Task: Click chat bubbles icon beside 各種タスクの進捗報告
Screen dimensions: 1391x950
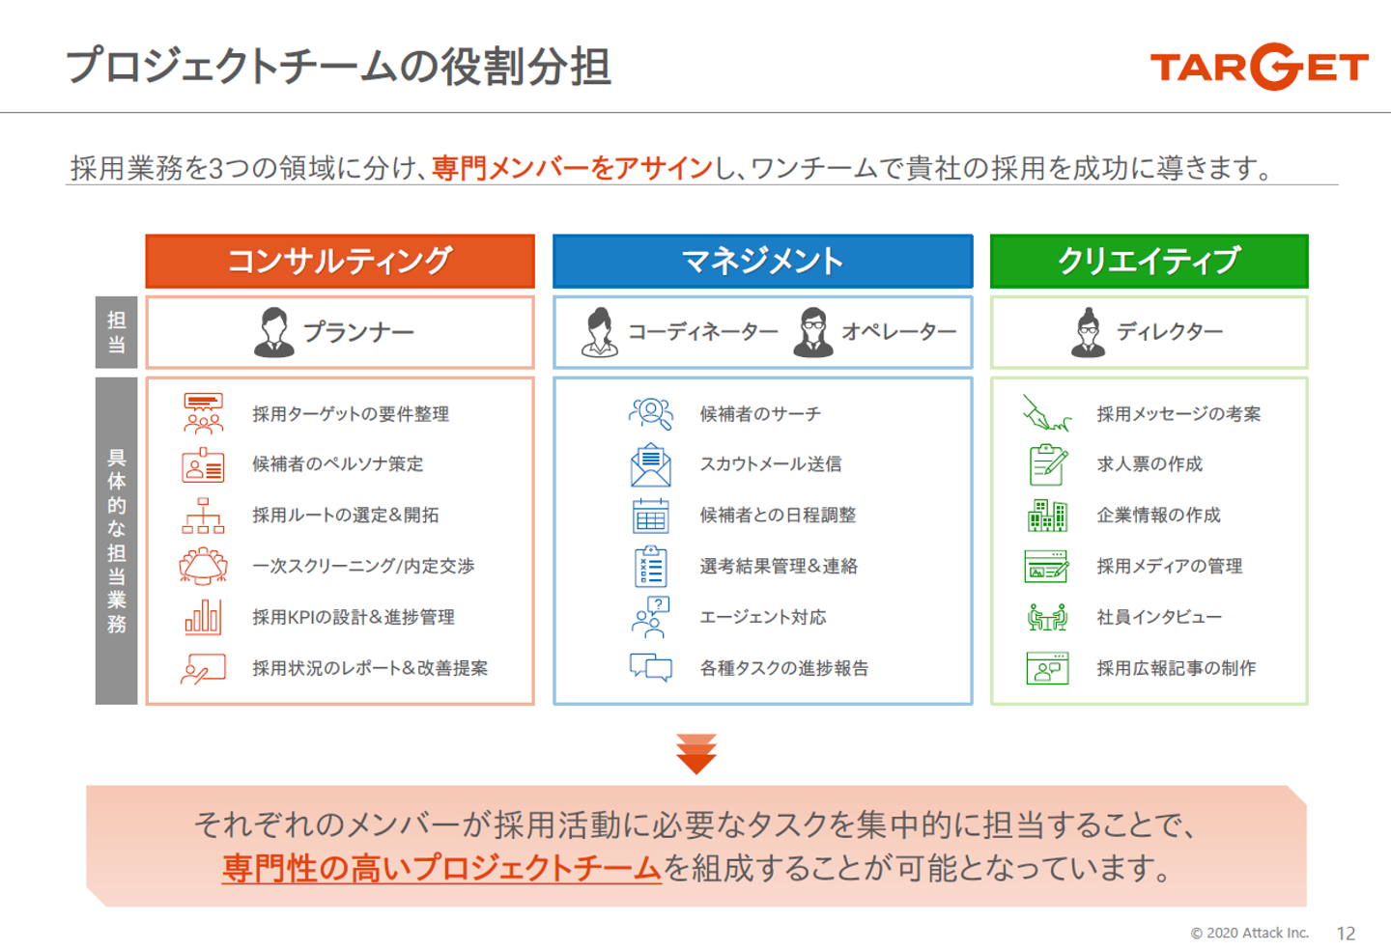Action: [x=651, y=668]
